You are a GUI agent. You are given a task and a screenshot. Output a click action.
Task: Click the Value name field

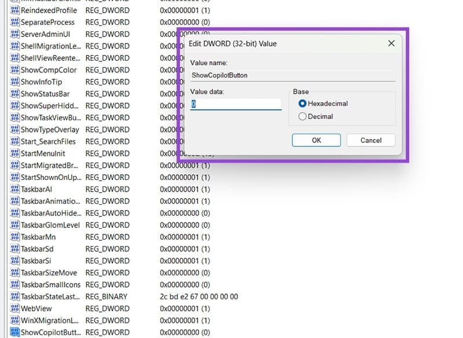tap(292, 75)
